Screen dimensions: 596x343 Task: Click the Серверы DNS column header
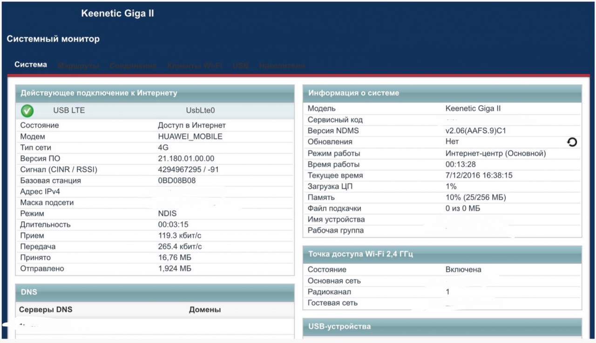[46, 310]
